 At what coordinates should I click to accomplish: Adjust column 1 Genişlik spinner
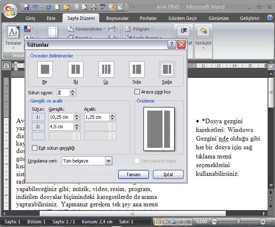coord(77,117)
